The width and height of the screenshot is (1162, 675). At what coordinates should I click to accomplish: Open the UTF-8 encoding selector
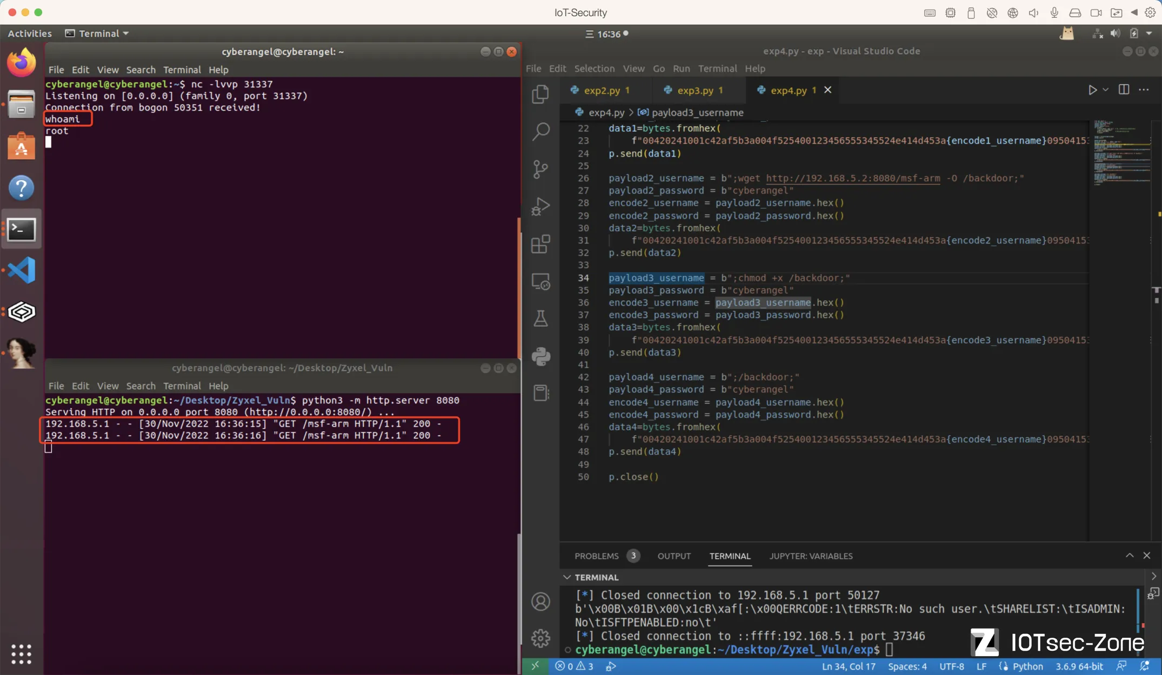pos(951,666)
